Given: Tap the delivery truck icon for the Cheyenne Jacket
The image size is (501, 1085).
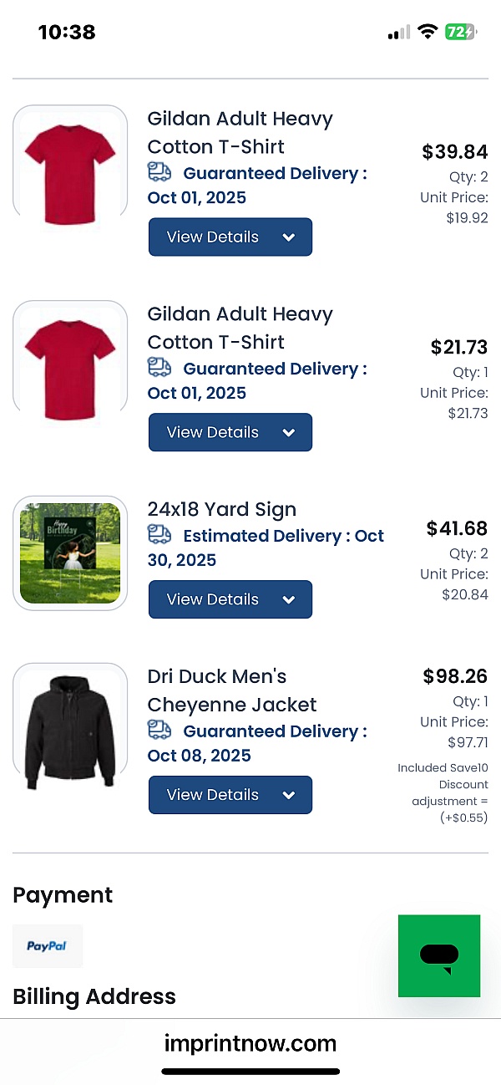Looking at the screenshot, I should point(159,731).
